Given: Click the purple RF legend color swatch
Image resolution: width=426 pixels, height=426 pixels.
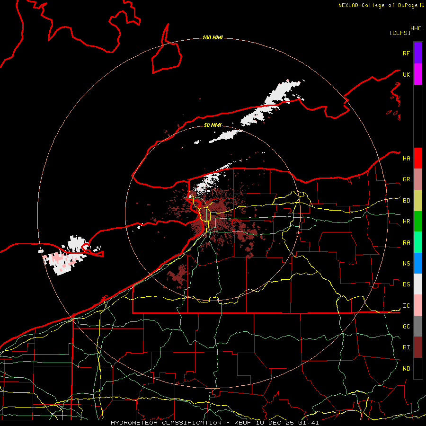Looking at the screenshot, I should coord(418,53).
